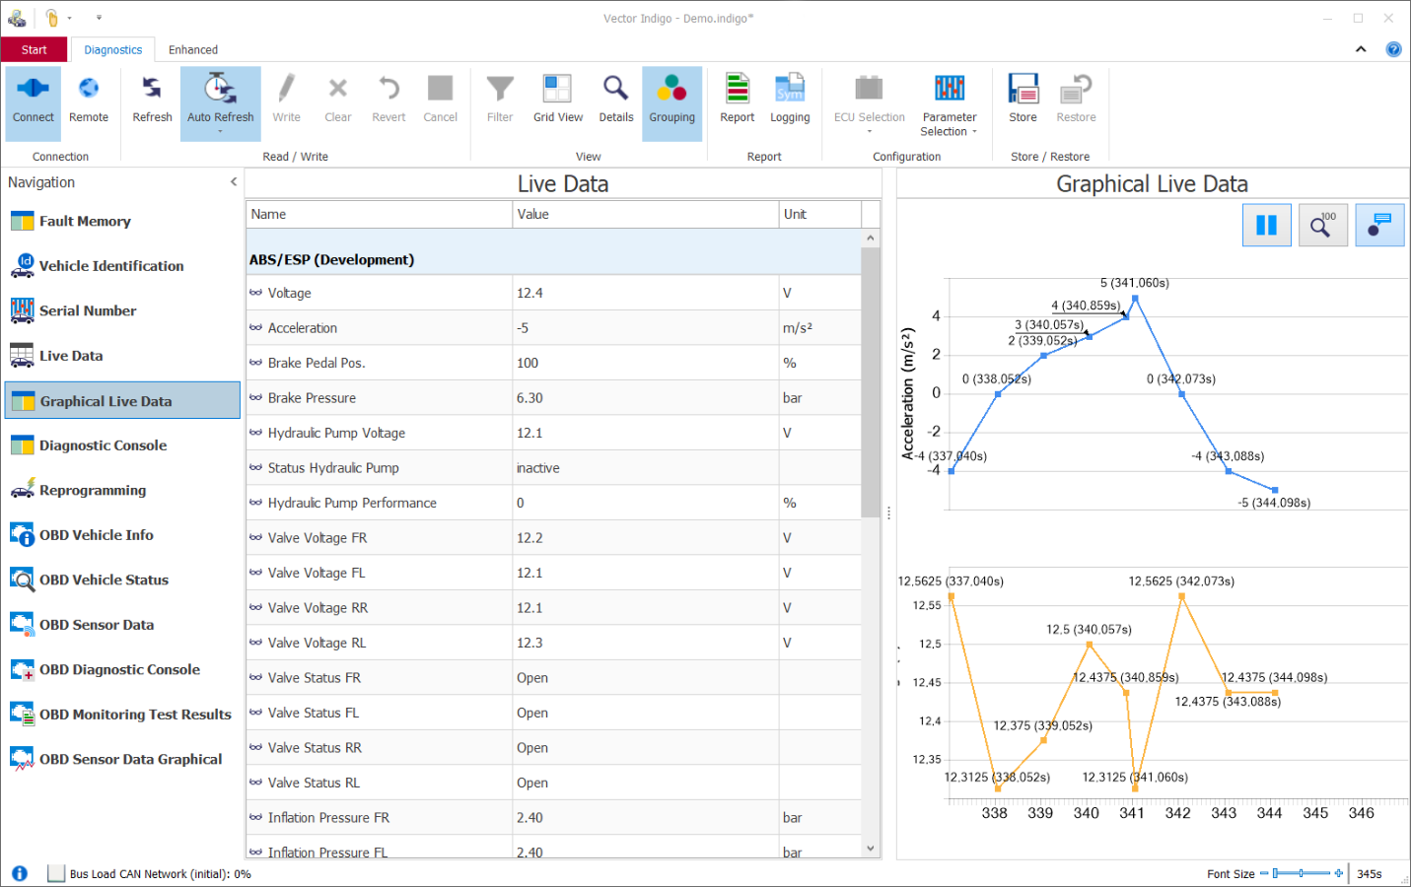Open the Start tab

35,49
